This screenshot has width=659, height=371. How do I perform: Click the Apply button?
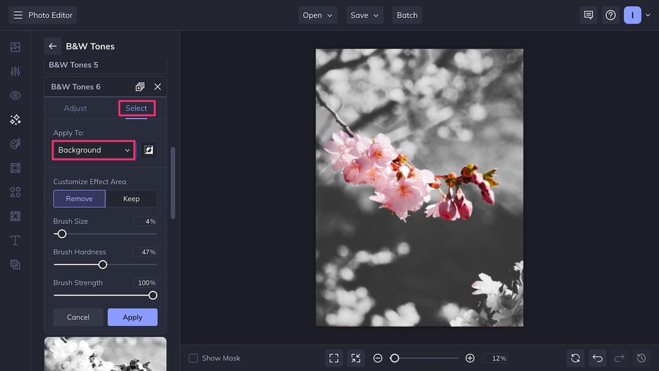[x=133, y=317]
